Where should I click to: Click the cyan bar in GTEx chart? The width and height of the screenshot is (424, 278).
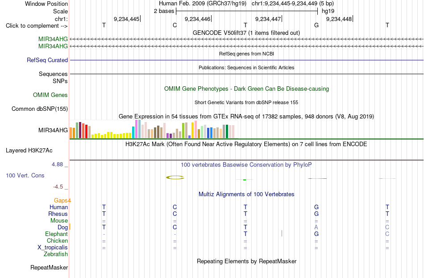[x=133, y=132]
